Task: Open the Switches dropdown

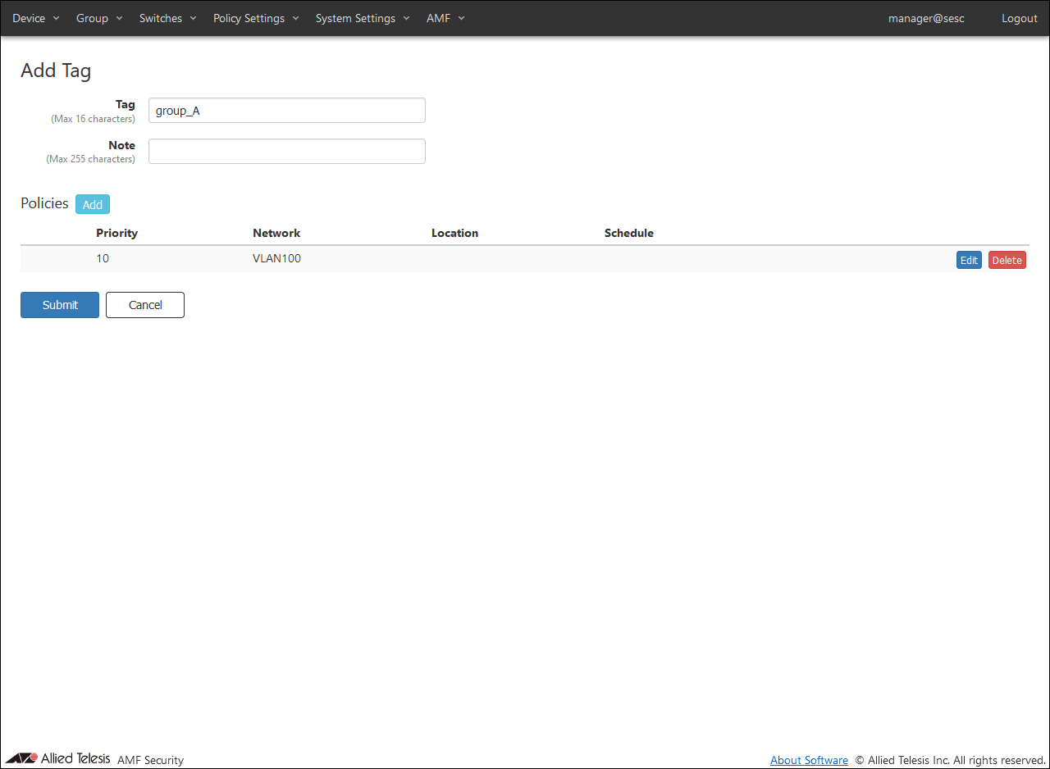Action: (167, 18)
